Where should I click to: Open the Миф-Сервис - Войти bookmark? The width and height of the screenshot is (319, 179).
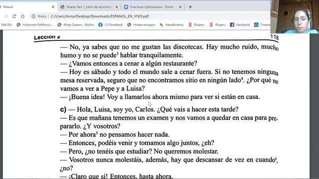[x=76, y=24]
